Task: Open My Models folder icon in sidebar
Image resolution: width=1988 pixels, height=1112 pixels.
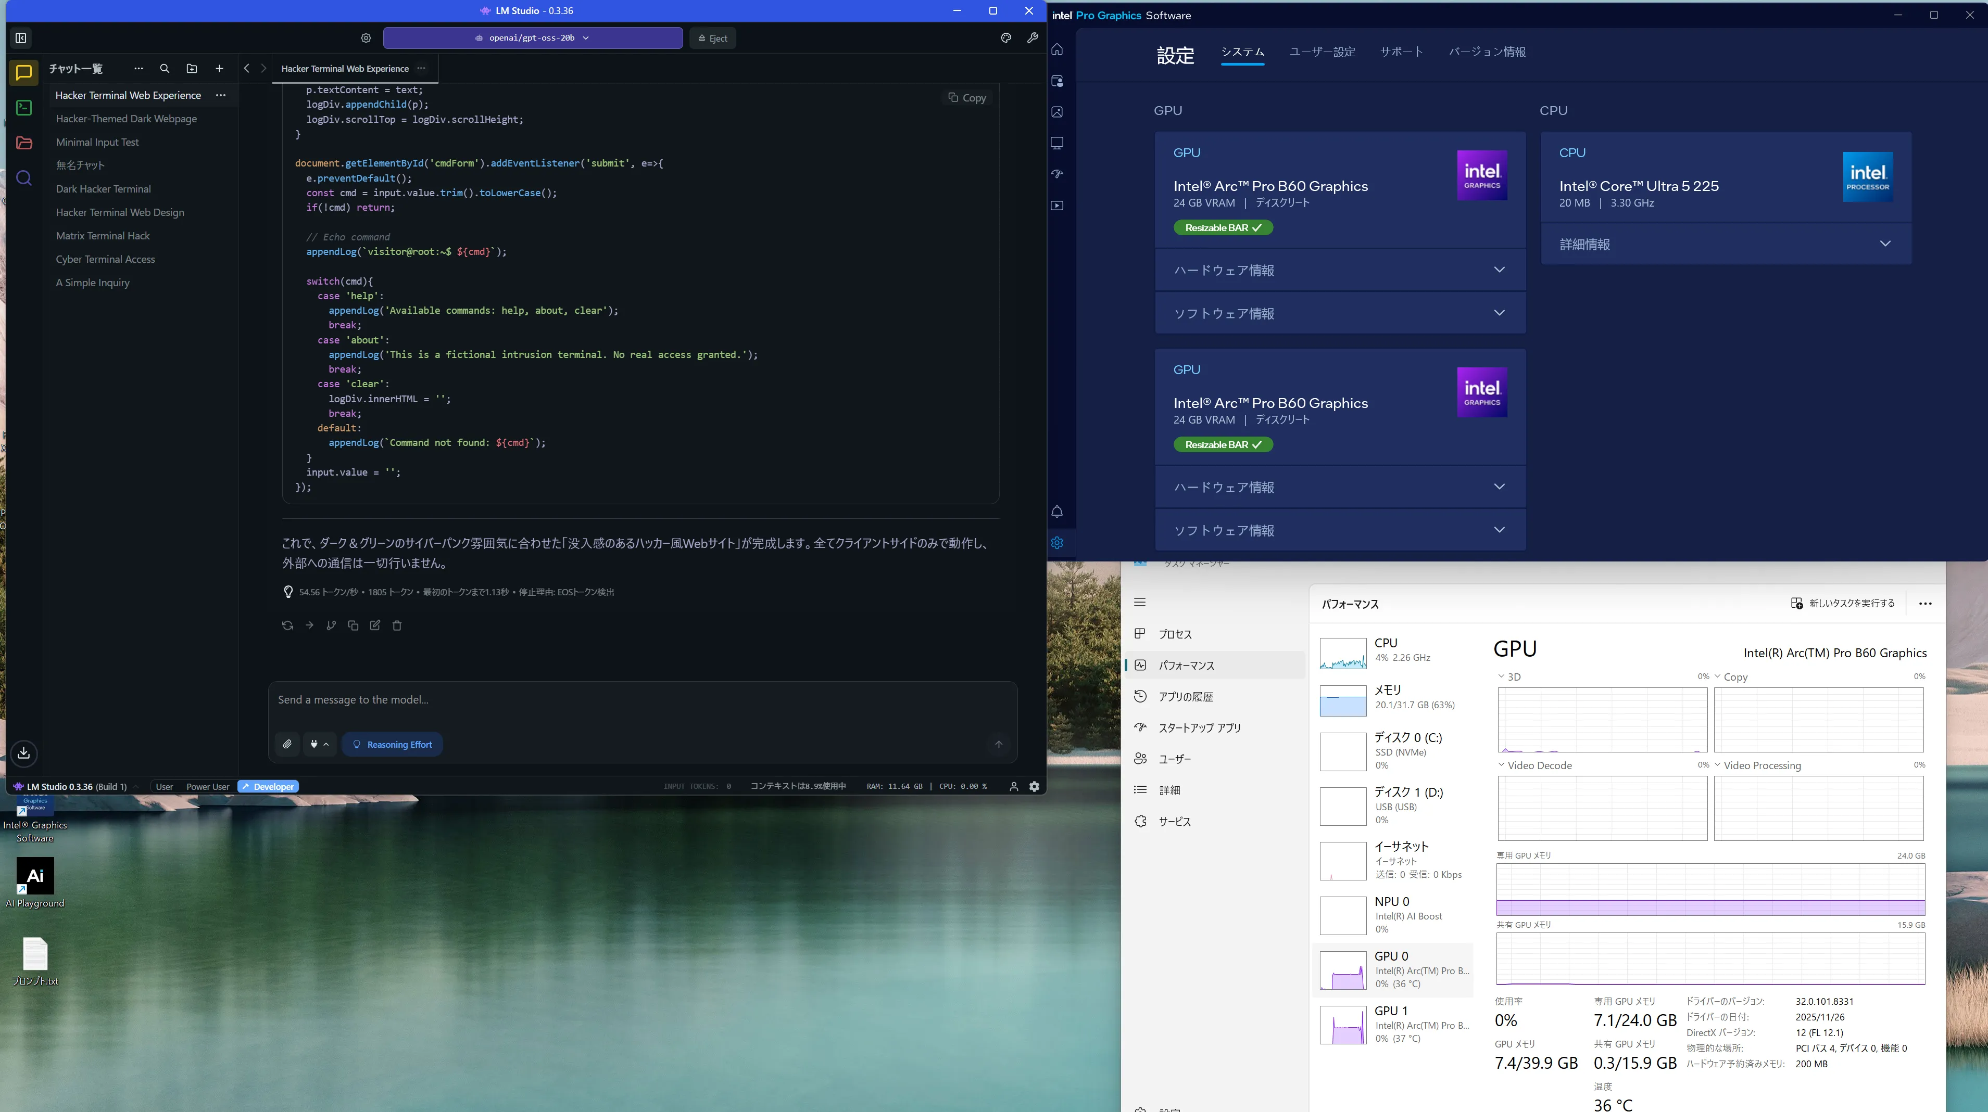Action: click(24, 143)
